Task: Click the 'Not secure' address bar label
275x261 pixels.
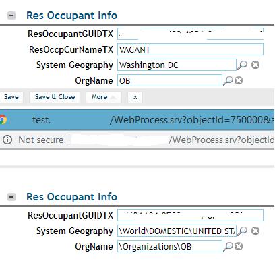Action: [41, 140]
